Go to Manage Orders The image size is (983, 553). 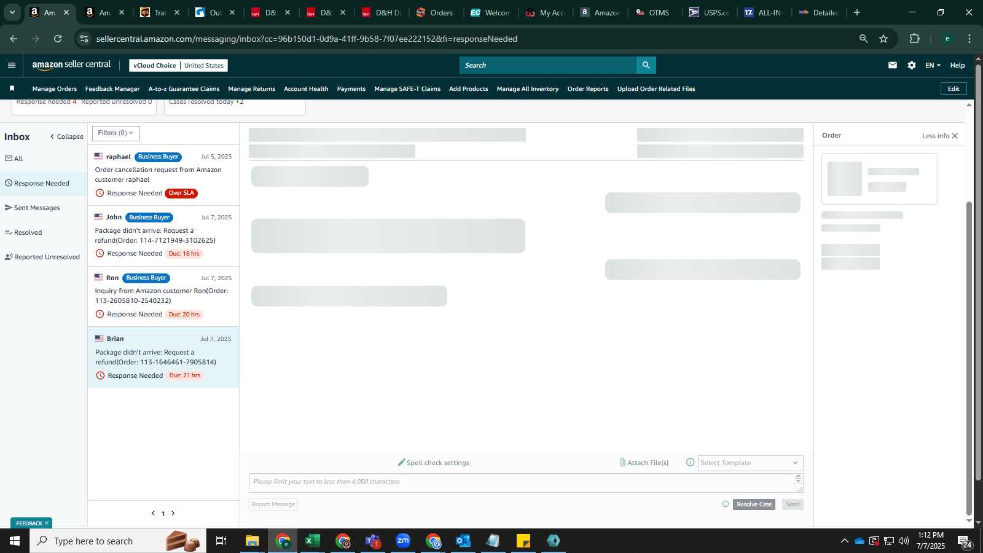pos(55,88)
